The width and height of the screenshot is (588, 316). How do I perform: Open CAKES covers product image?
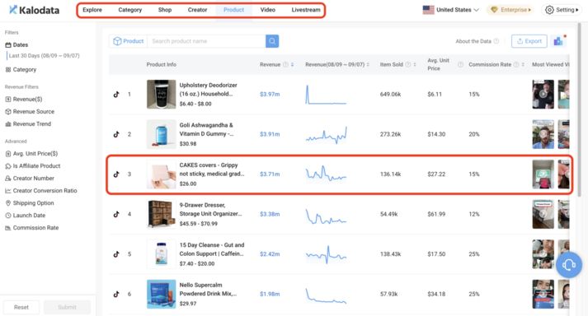pyautogui.click(x=162, y=174)
